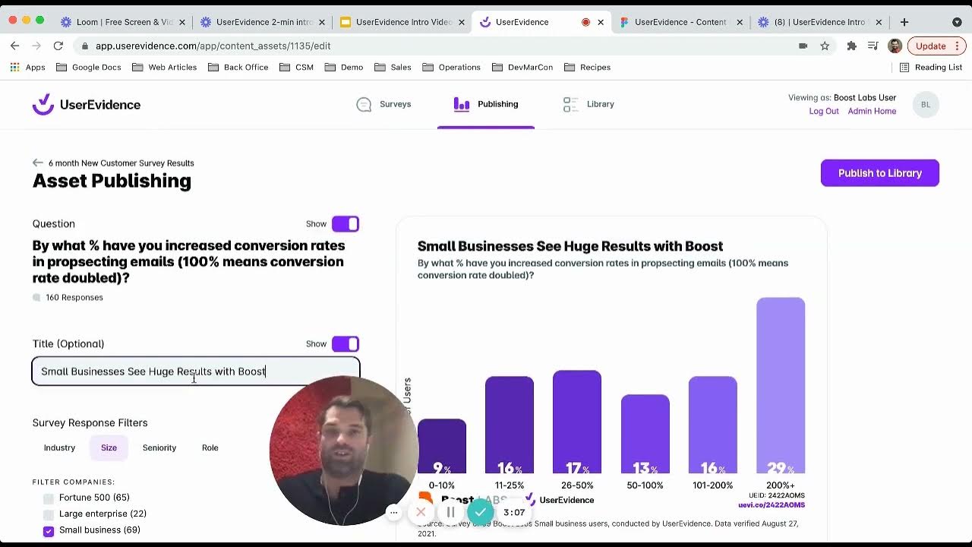This screenshot has height=547, width=972.
Task: Go to Surveys section
Action: (x=383, y=104)
